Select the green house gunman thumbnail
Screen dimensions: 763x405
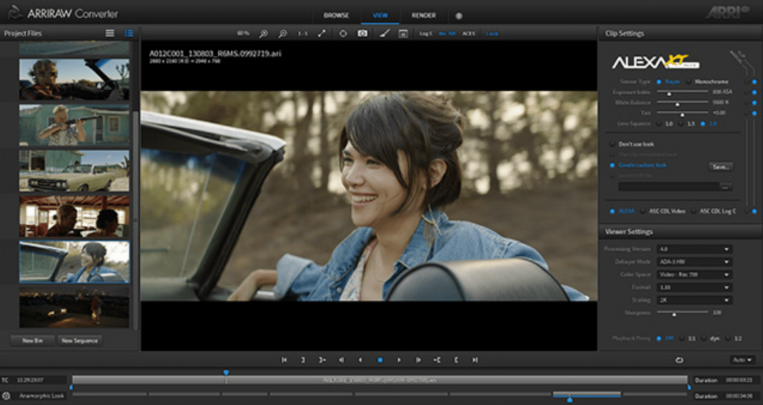pyautogui.click(x=74, y=125)
